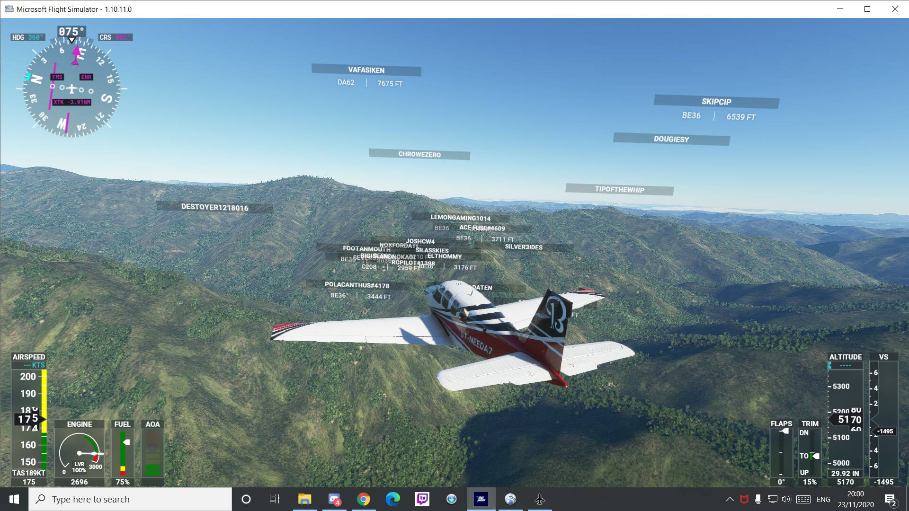The image size is (909, 511).
Task: Open the airplane icon app on taskbar
Action: [x=540, y=499]
